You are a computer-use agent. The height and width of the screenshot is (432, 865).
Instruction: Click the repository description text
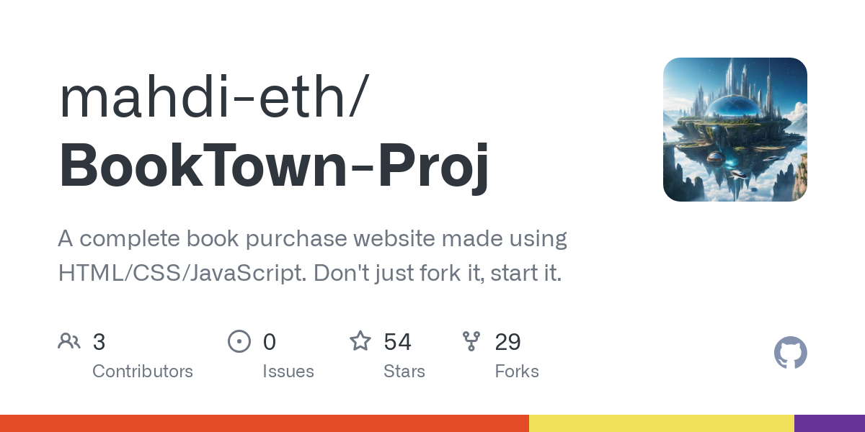312,256
